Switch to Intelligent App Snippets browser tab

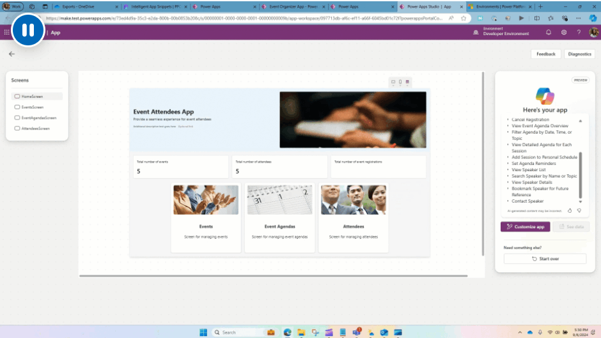coord(155,6)
